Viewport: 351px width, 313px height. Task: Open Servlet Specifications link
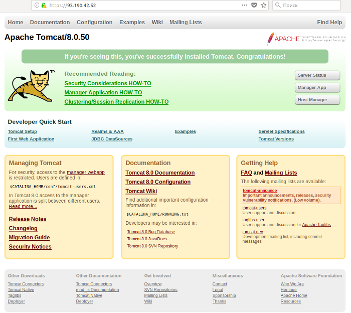coord(281,131)
